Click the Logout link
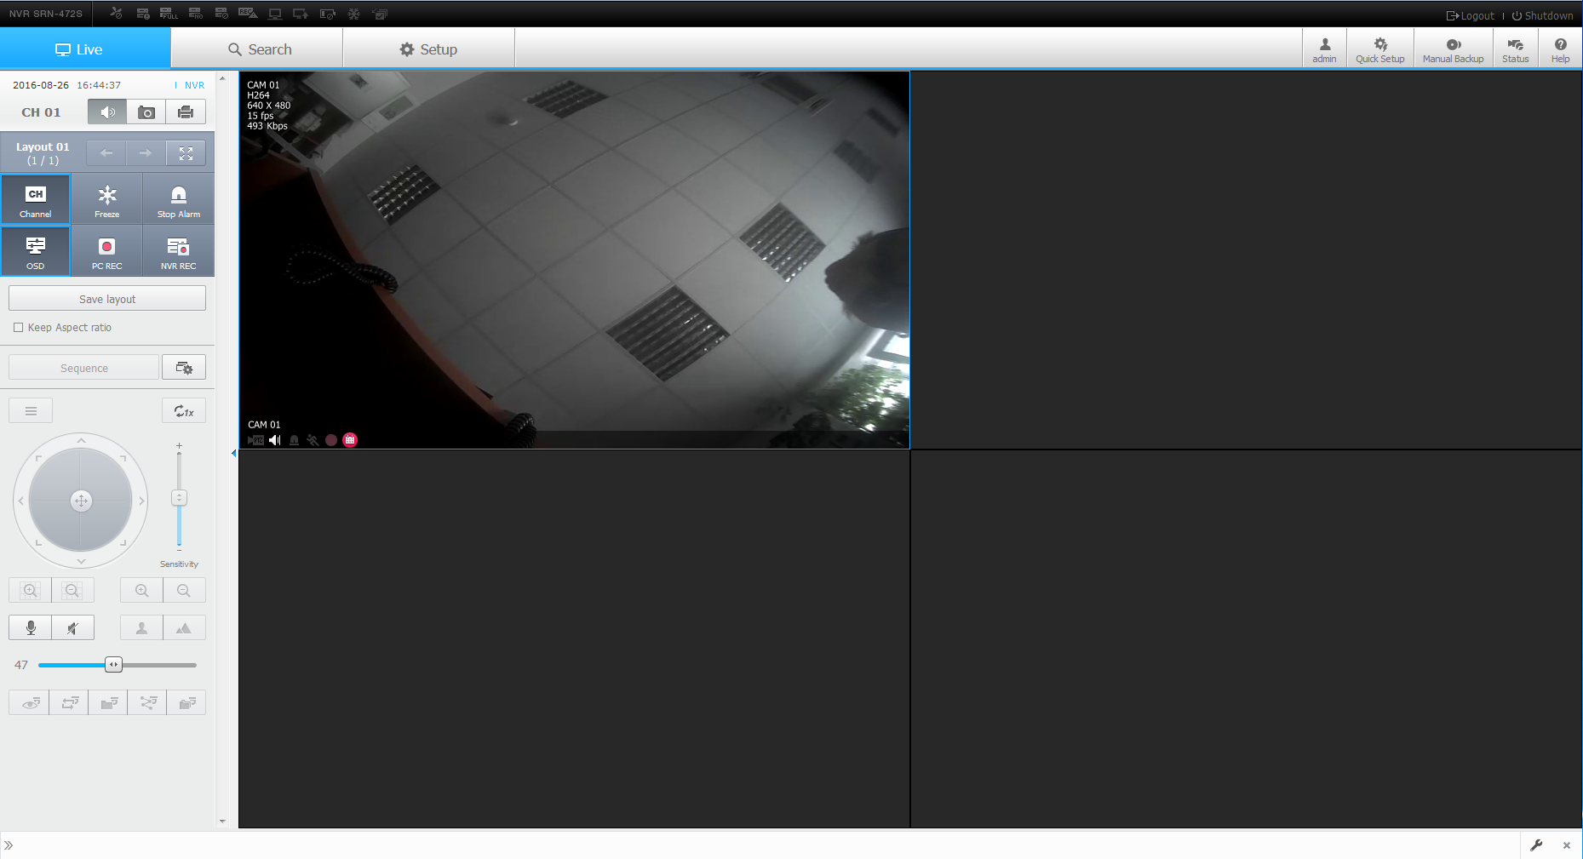Viewport: 1583px width, 859px height. point(1471,15)
